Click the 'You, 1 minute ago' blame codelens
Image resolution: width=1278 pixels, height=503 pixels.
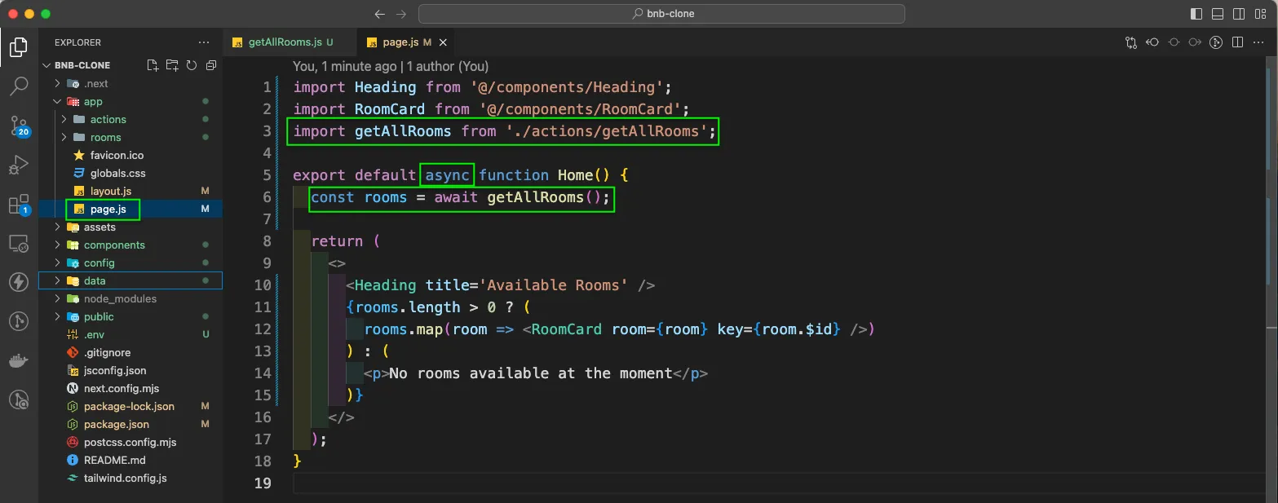pyautogui.click(x=344, y=67)
